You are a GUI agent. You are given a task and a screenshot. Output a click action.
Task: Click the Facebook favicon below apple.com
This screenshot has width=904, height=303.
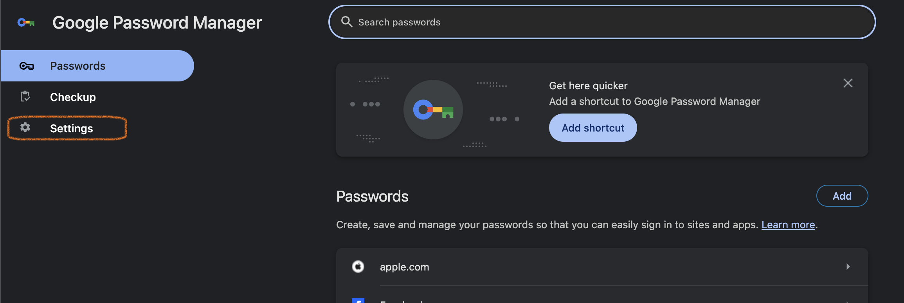pyautogui.click(x=358, y=301)
